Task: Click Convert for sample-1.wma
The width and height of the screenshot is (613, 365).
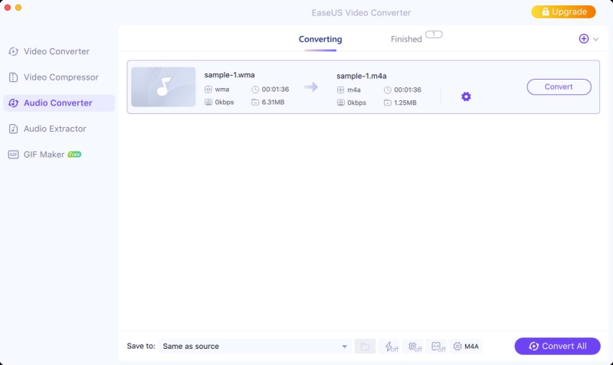Action: coord(559,86)
